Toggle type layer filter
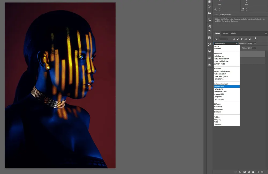The width and height of the screenshot is (268, 174). 241,39
